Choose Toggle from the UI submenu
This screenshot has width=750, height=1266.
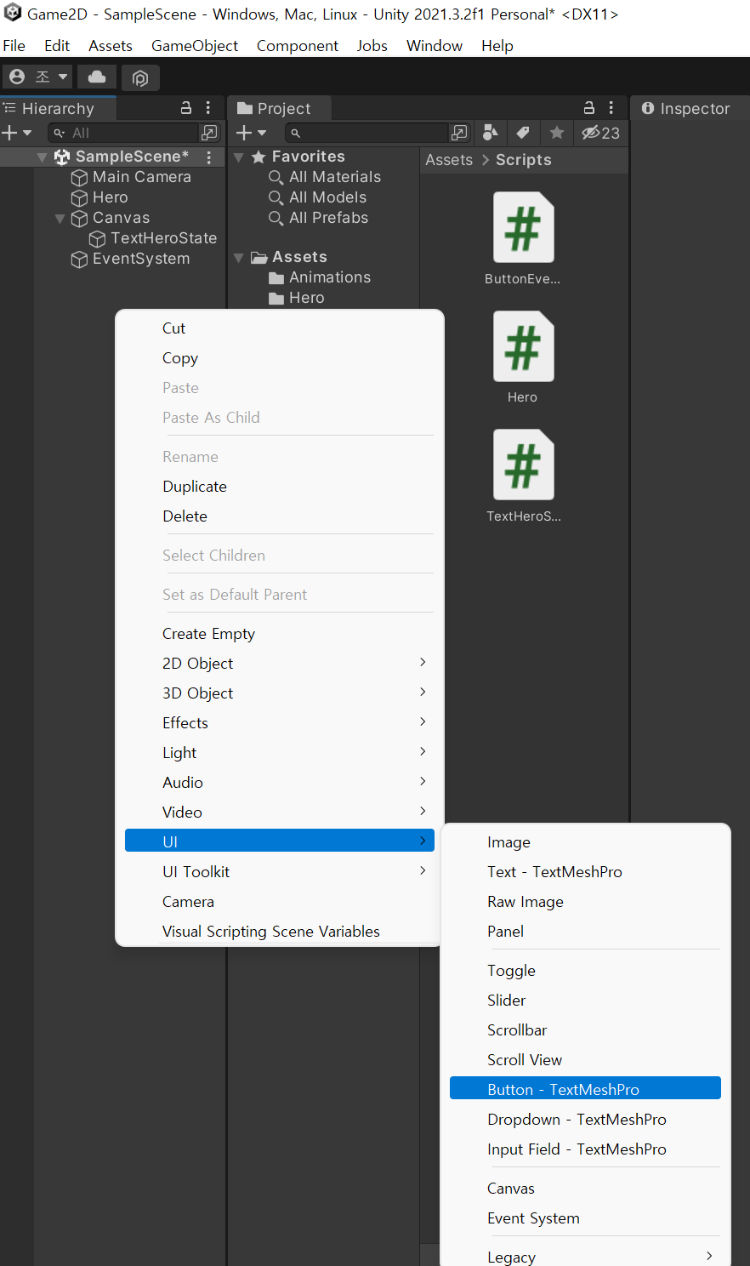coord(585,971)
